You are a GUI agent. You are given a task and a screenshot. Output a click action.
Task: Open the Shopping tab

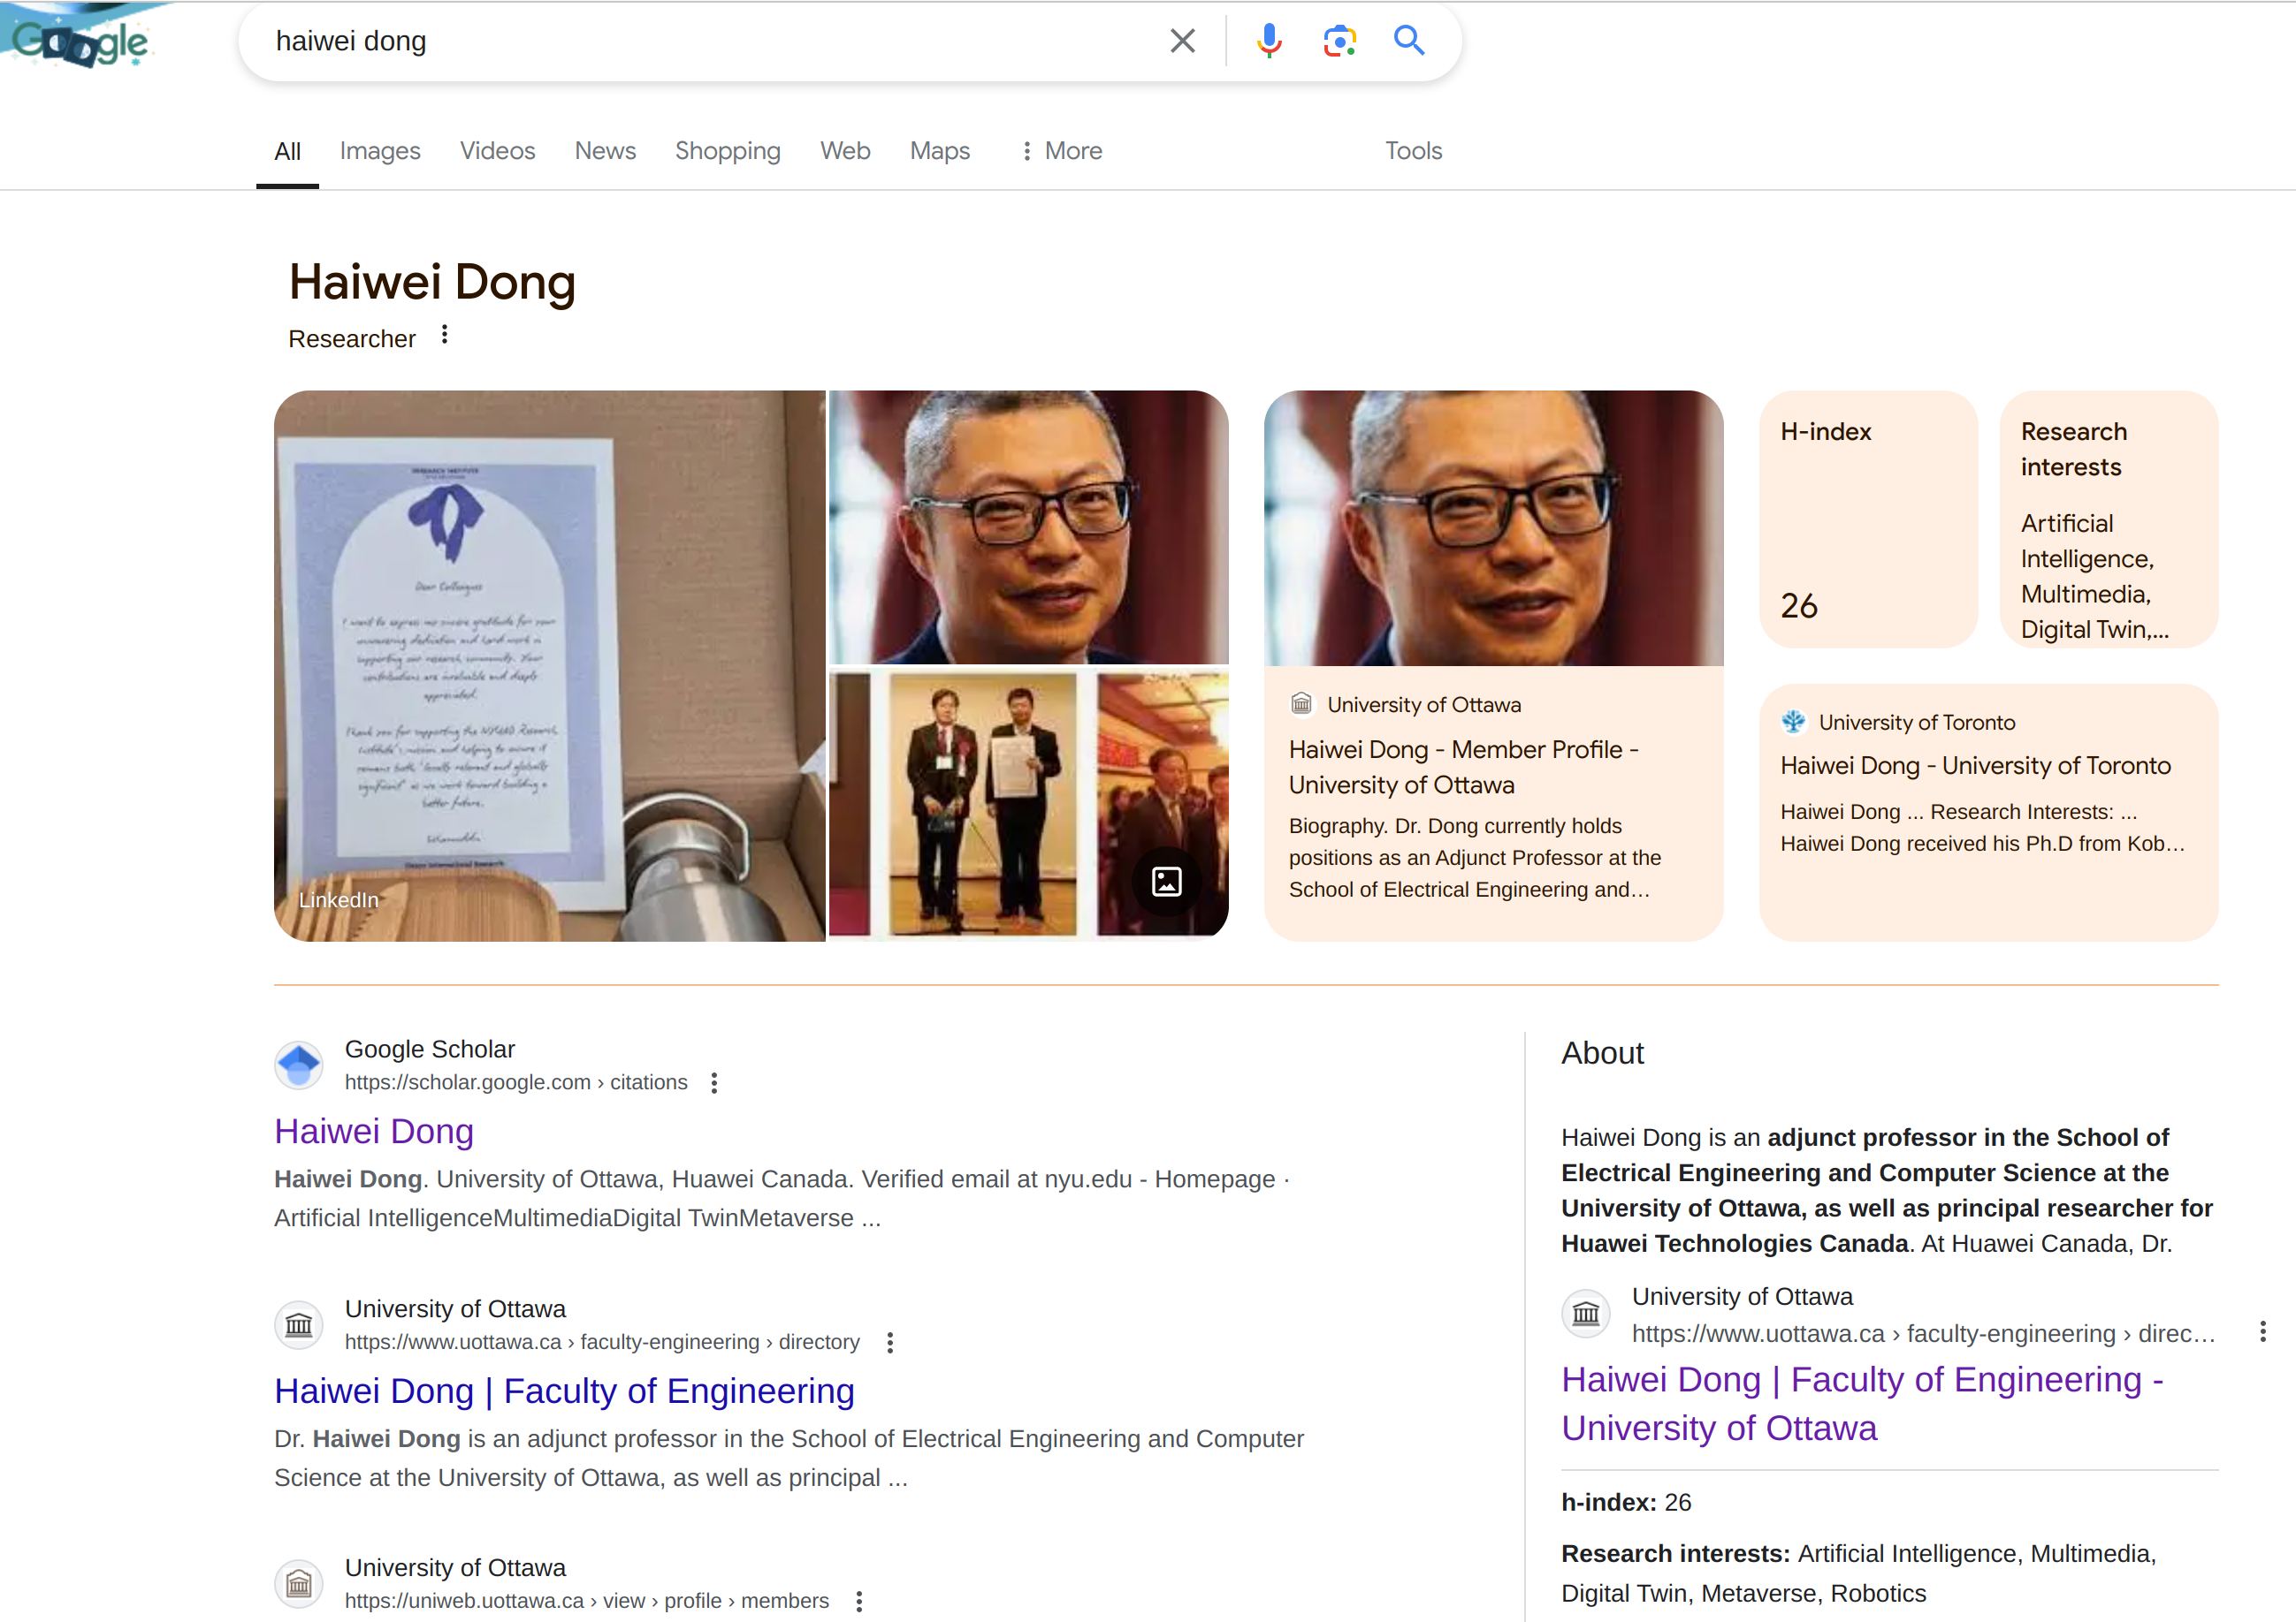coord(727,151)
